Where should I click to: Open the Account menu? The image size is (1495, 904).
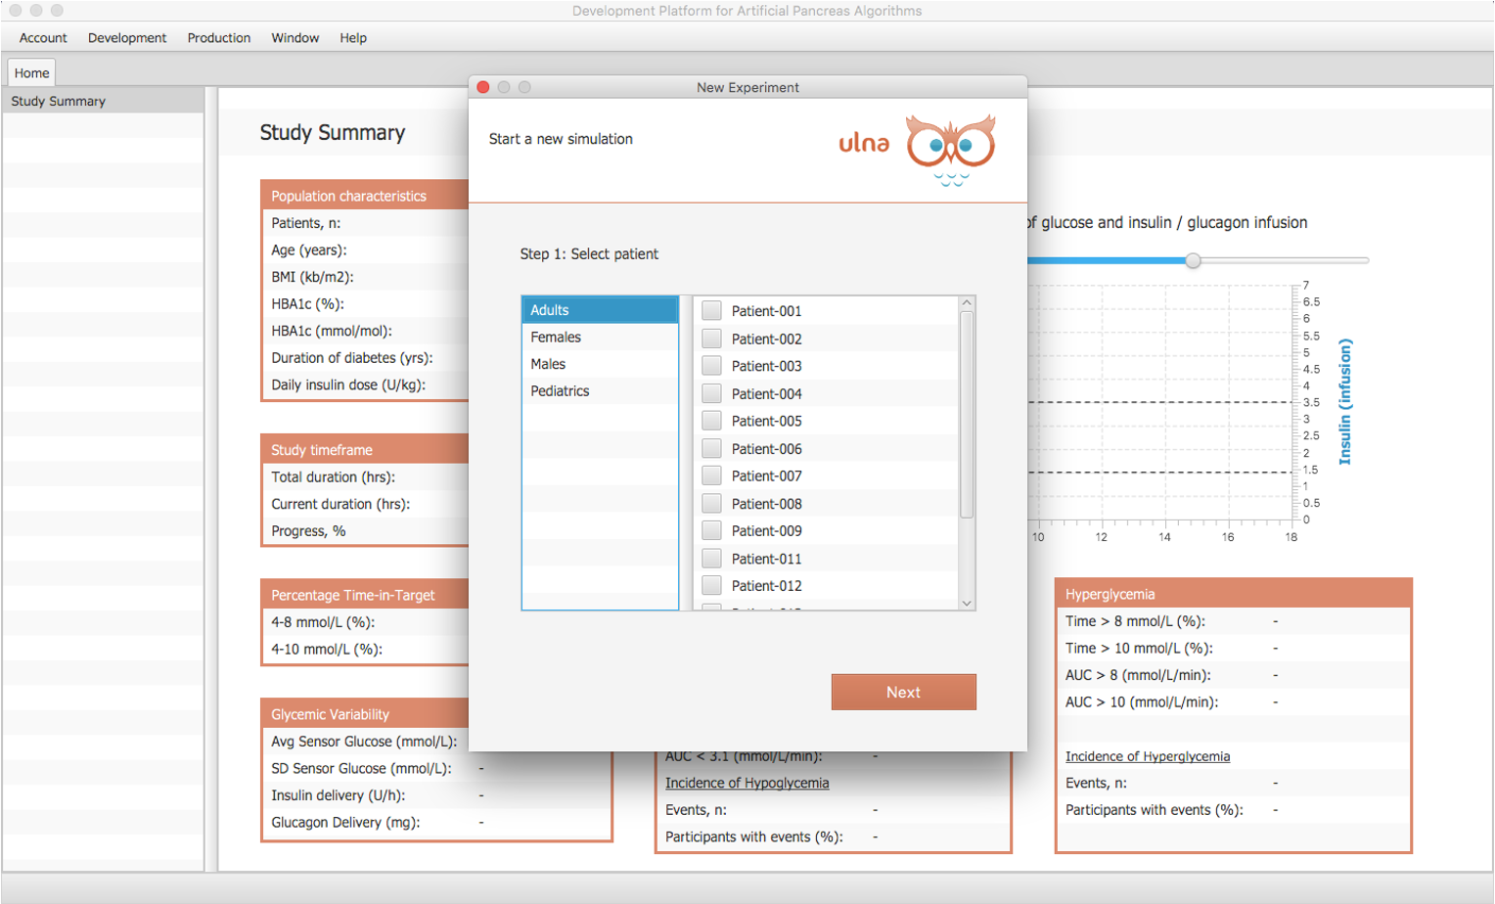coord(43,38)
